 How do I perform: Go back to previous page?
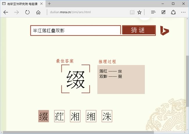click(6, 12)
